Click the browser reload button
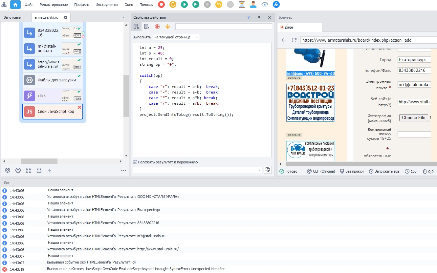Viewport: 437px width, 273px height. pos(294,40)
